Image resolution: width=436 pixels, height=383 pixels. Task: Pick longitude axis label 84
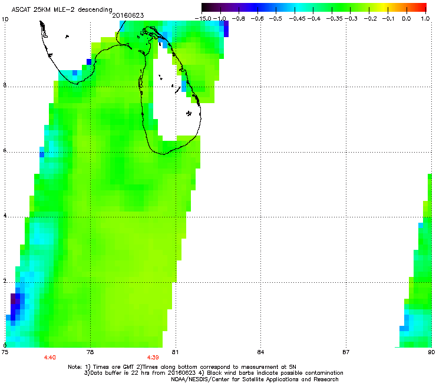click(x=260, y=352)
